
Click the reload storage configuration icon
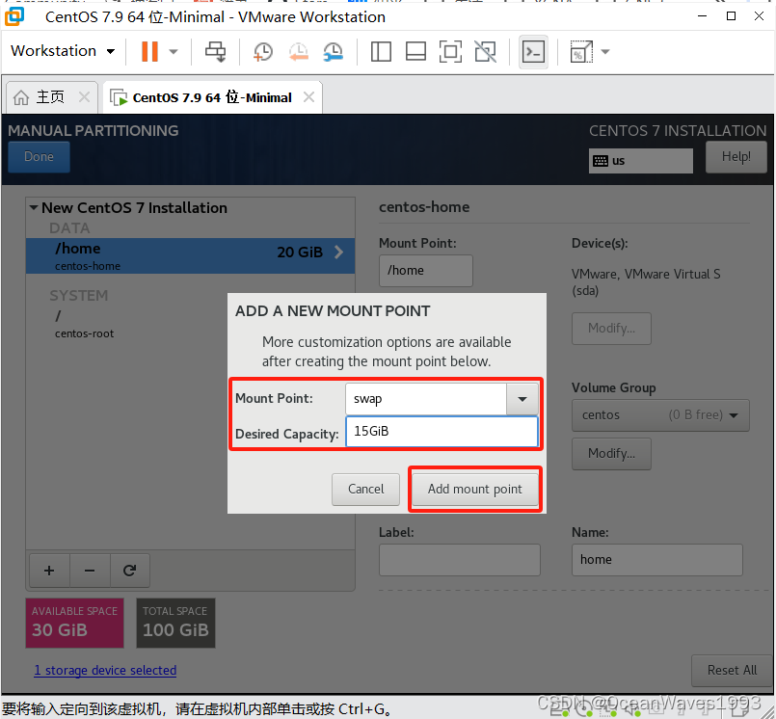[x=130, y=571]
